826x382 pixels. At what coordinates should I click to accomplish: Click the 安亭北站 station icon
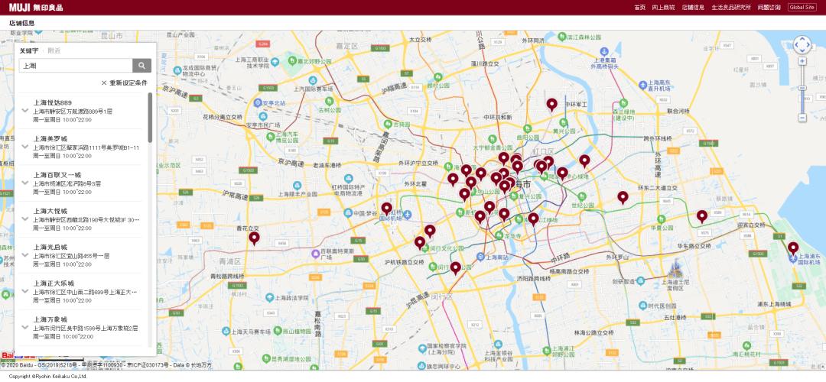point(258,102)
